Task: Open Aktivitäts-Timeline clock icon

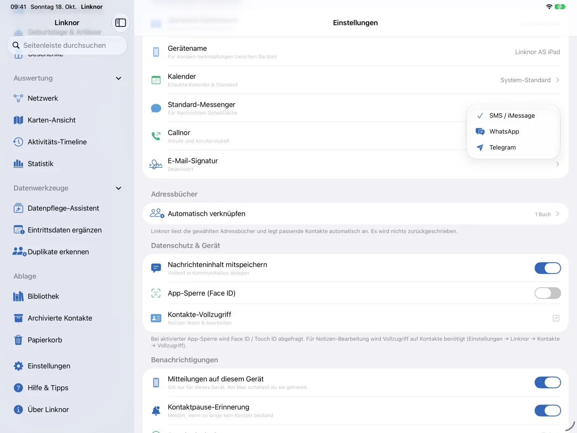Action: point(18,142)
